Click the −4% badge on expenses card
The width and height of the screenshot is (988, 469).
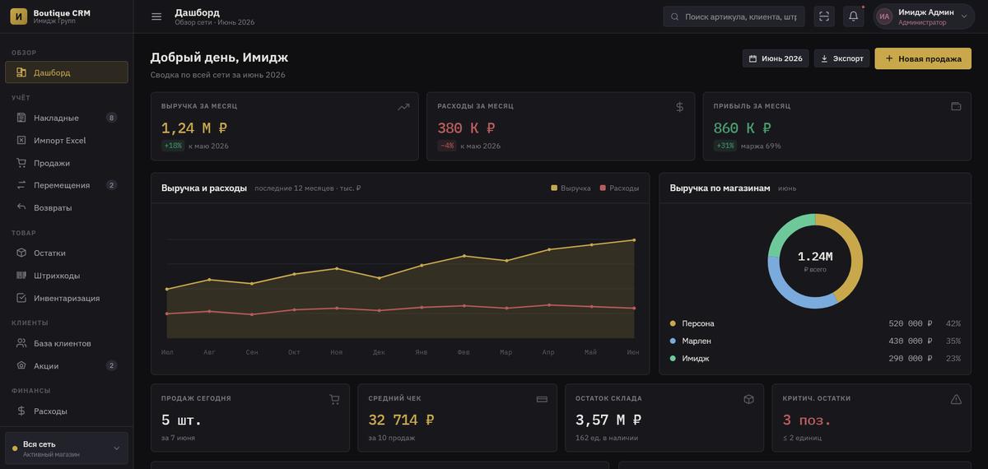coord(447,146)
